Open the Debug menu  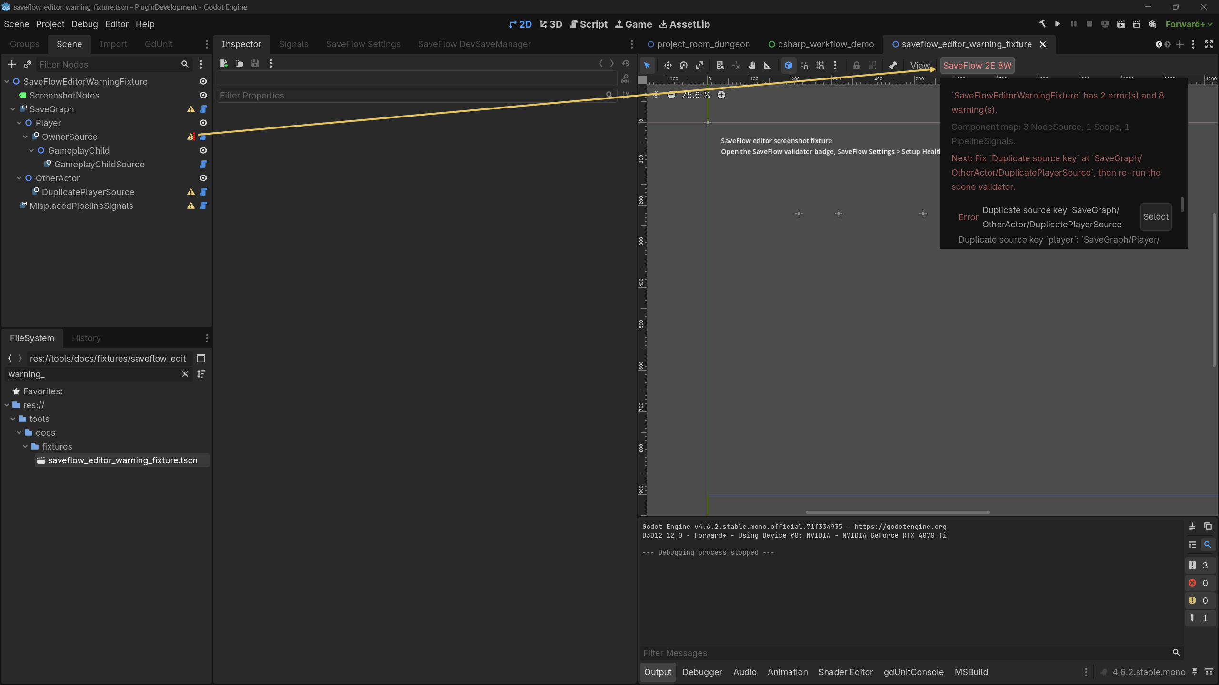coord(85,24)
